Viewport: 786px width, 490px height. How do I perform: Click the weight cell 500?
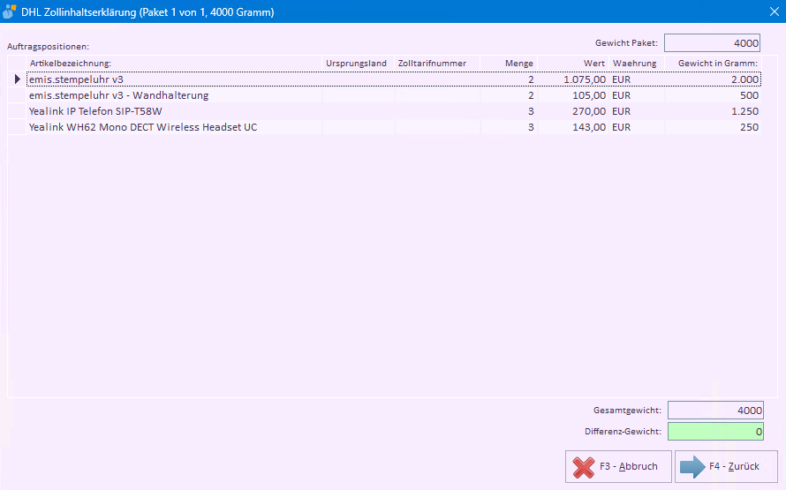713,95
